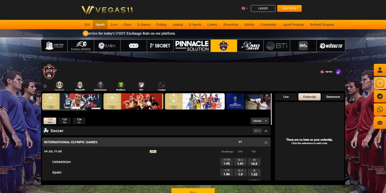Image resolution: width=386 pixels, height=193 pixels.
Task: Go to the Live menu in navbar
Action: pos(114,24)
